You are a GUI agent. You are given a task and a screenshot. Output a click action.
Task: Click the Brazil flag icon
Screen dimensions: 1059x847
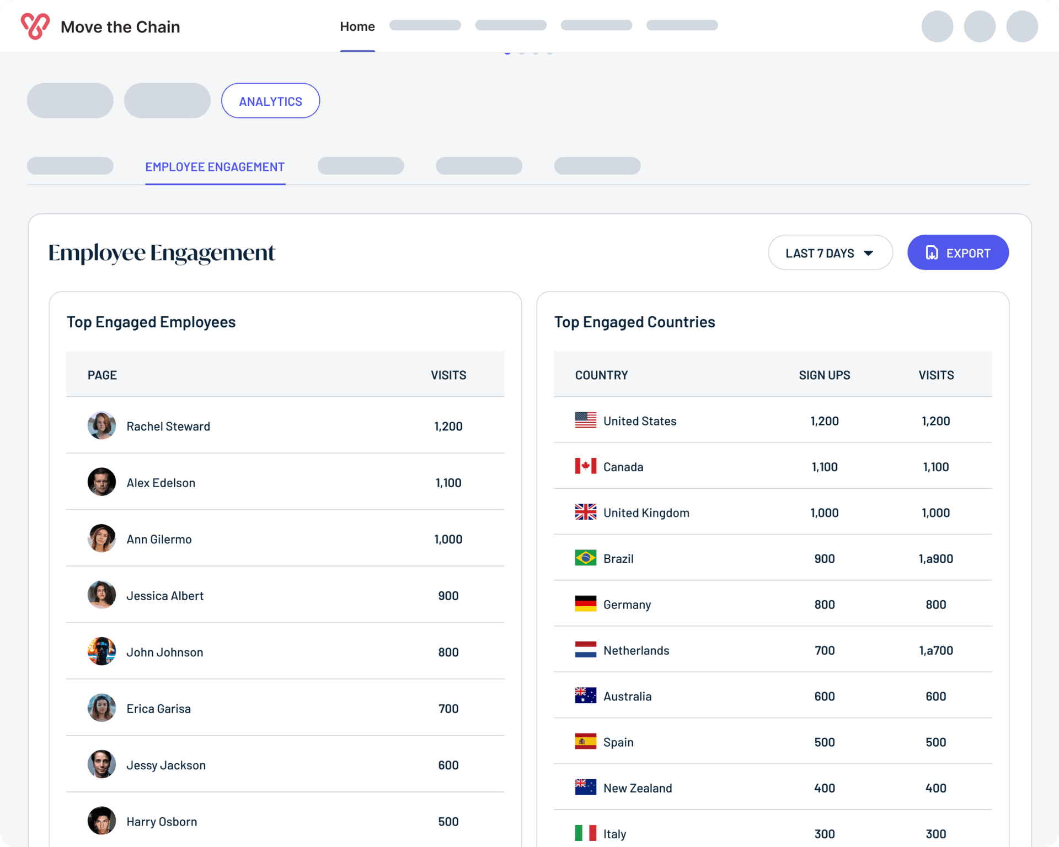(x=585, y=558)
